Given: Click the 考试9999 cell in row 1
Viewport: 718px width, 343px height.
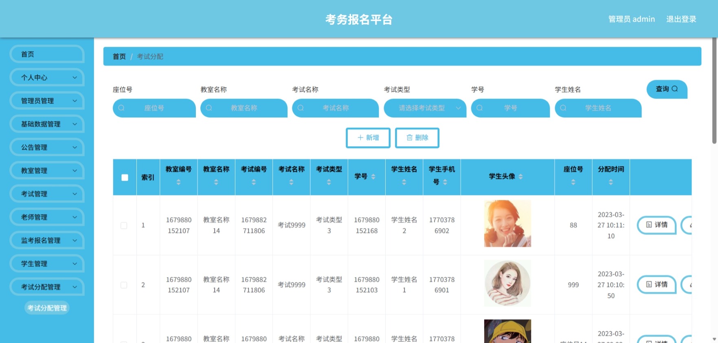Looking at the screenshot, I should point(291,225).
